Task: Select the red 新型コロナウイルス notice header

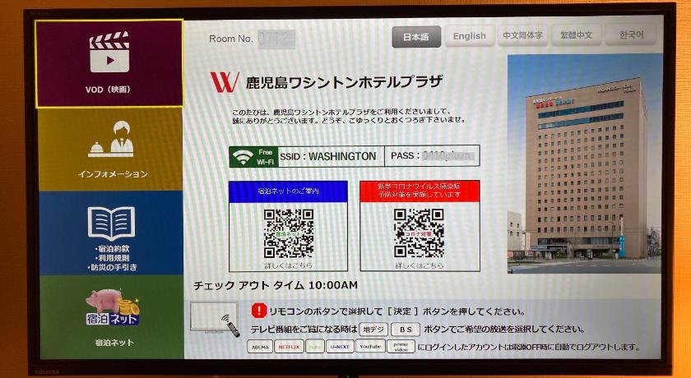Action: (x=420, y=191)
